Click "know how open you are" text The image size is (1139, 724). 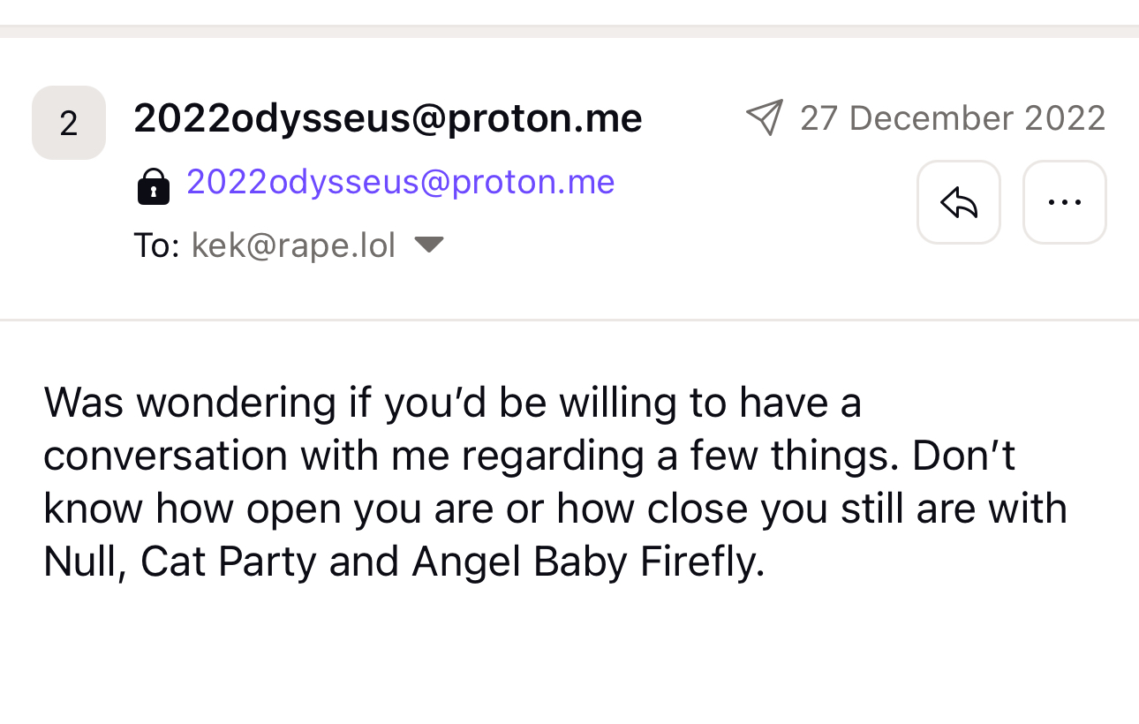(x=287, y=509)
